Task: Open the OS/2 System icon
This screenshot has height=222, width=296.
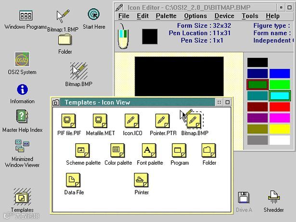Action: [22, 59]
